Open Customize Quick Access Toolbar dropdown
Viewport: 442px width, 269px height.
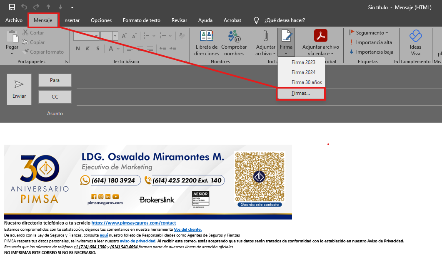(72, 7)
